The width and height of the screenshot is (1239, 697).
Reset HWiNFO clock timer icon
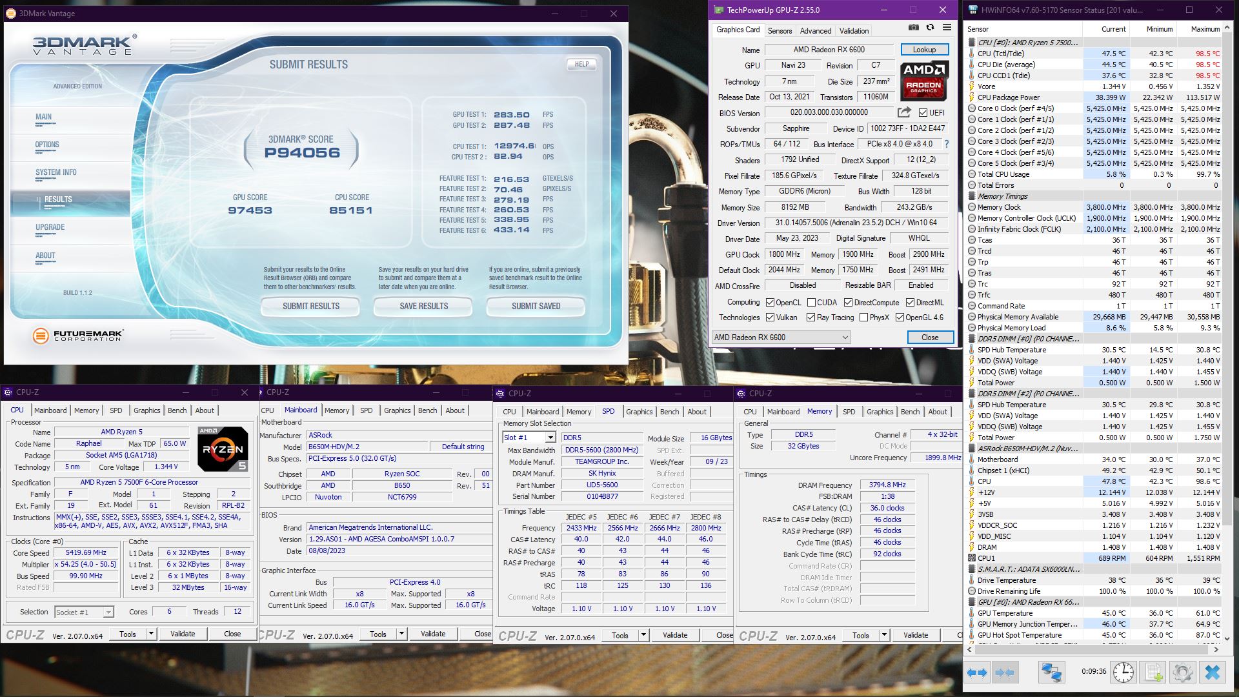coord(1123,672)
